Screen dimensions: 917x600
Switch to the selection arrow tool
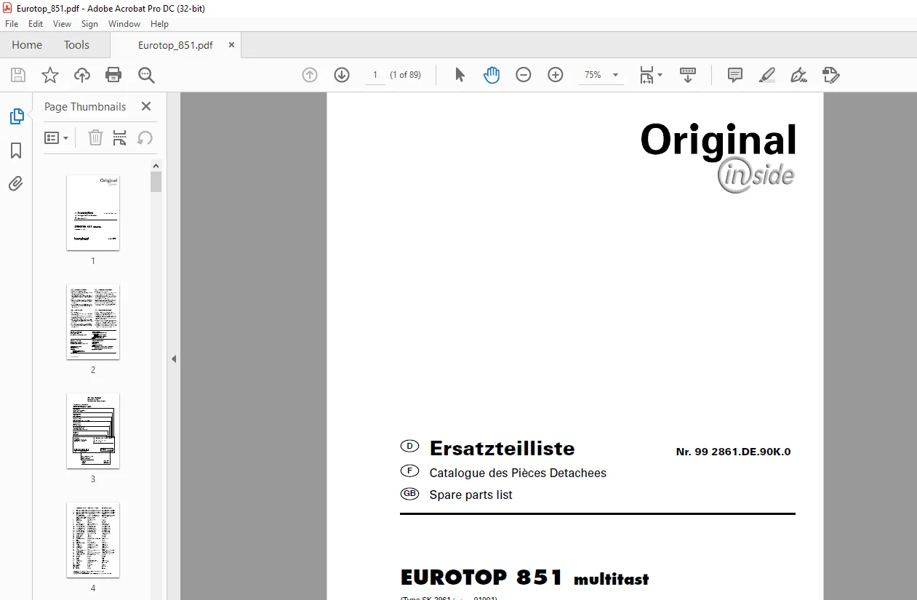[460, 75]
